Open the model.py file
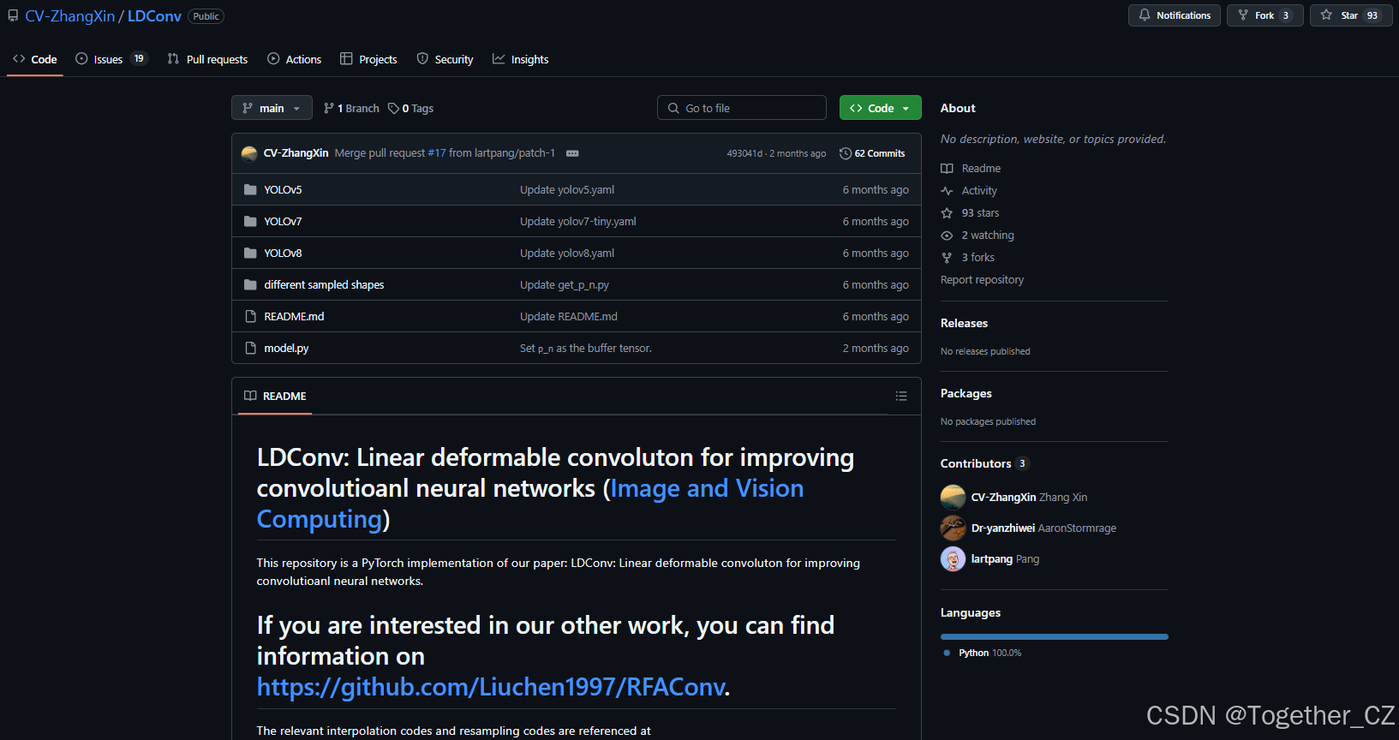Screen dimensions: 1399x740 286,348
